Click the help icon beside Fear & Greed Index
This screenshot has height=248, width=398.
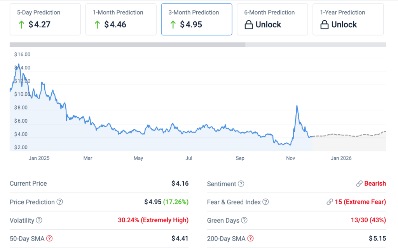click(265, 202)
